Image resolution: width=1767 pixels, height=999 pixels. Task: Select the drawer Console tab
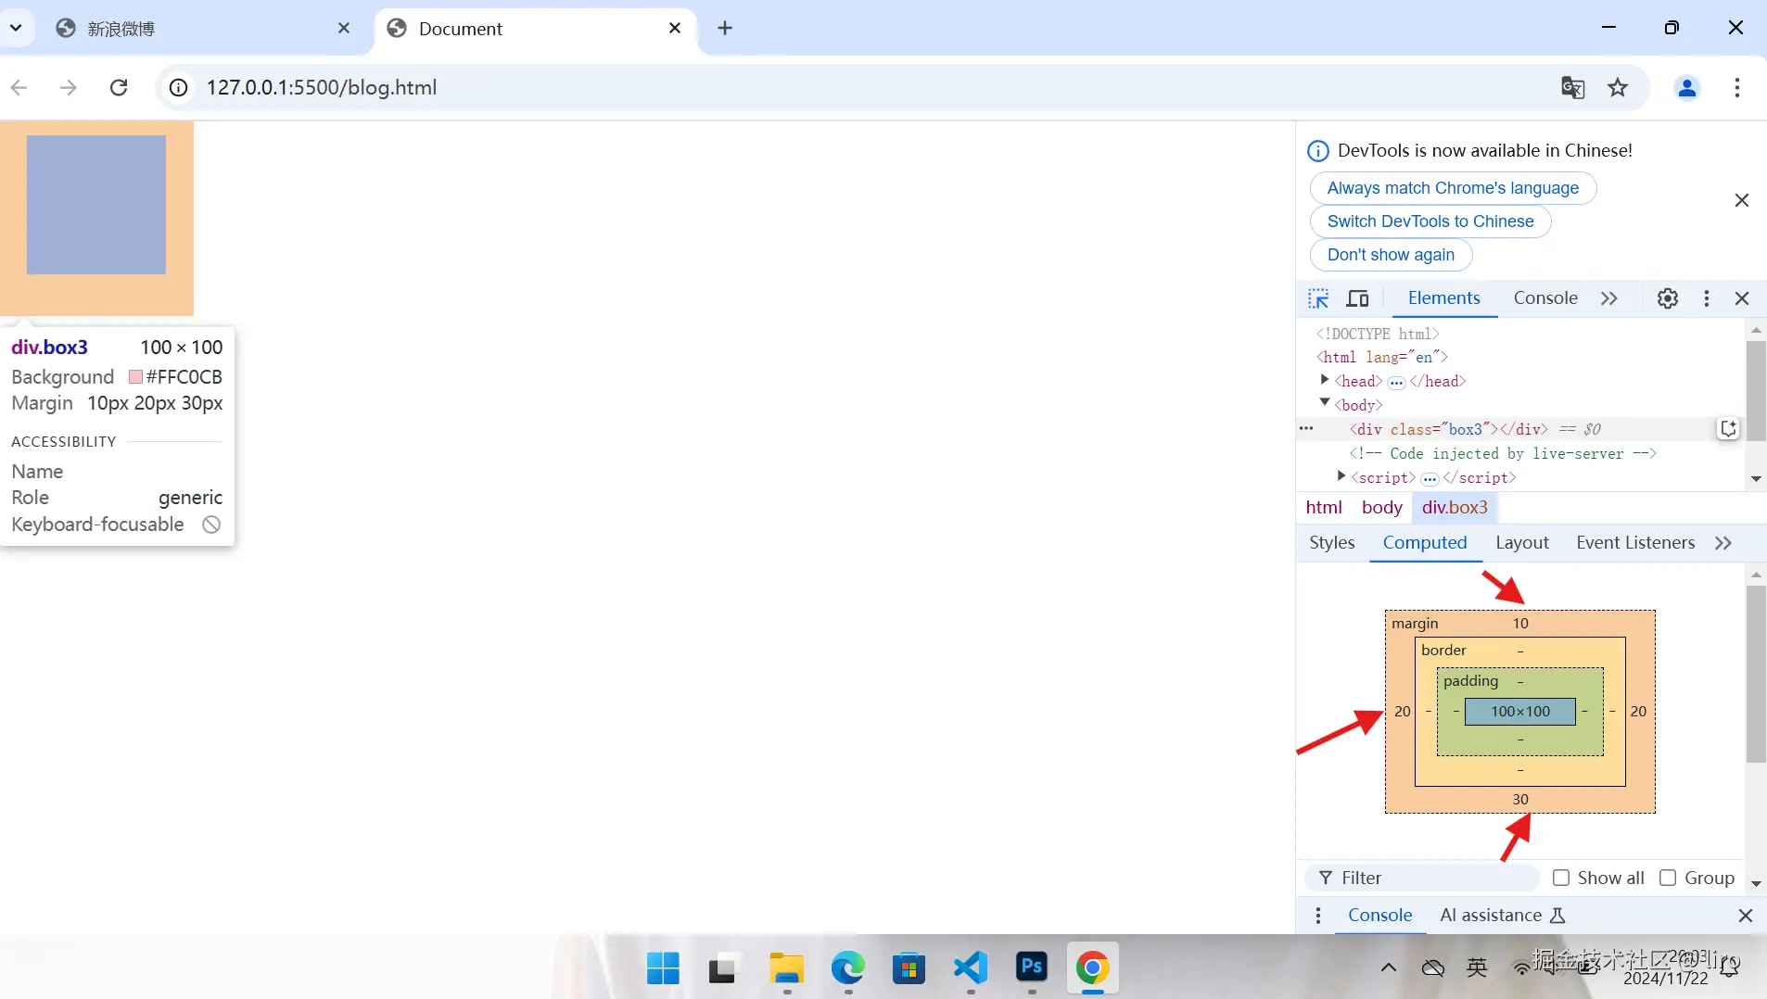coord(1379,916)
